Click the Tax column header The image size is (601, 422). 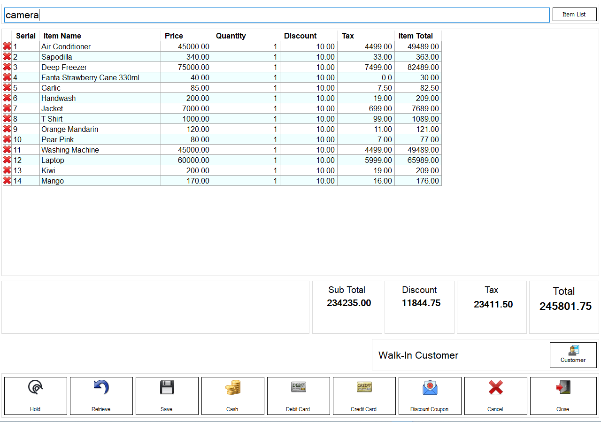click(x=366, y=36)
